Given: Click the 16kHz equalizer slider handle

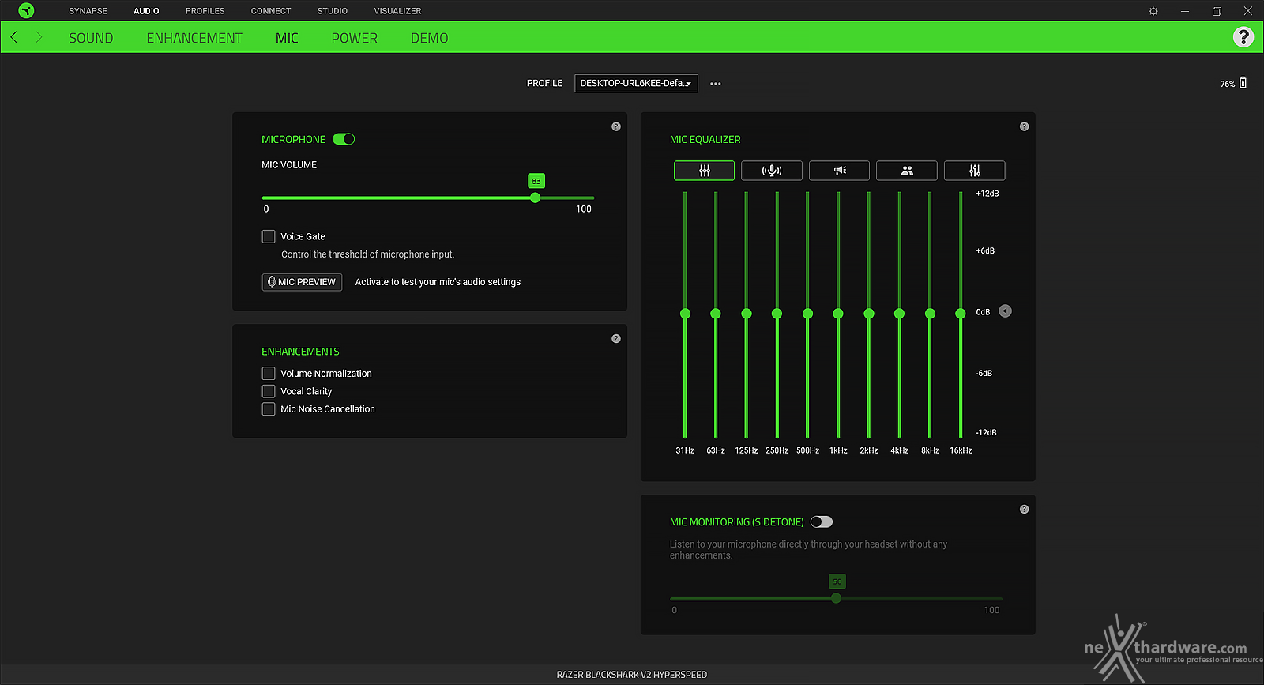Looking at the screenshot, I should point(961,314).
